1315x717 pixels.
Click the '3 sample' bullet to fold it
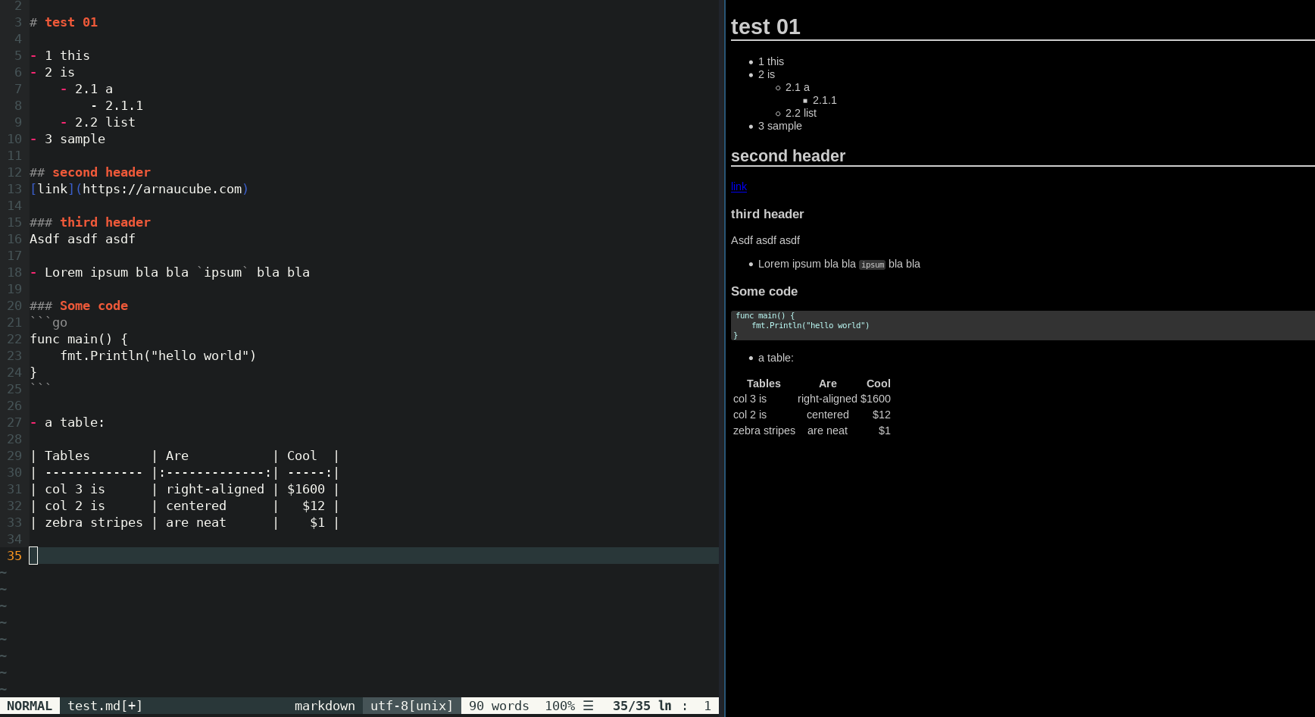tap(779, 127)
